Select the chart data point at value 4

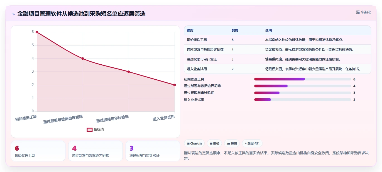[83, 59]
